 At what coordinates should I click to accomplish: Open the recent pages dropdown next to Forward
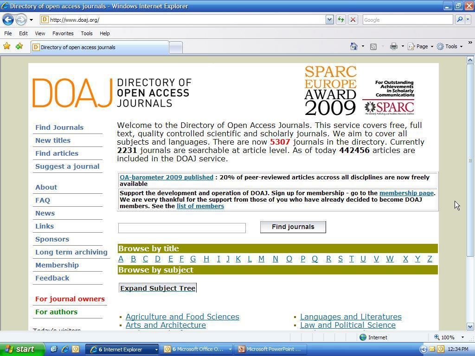pos(31,20)
